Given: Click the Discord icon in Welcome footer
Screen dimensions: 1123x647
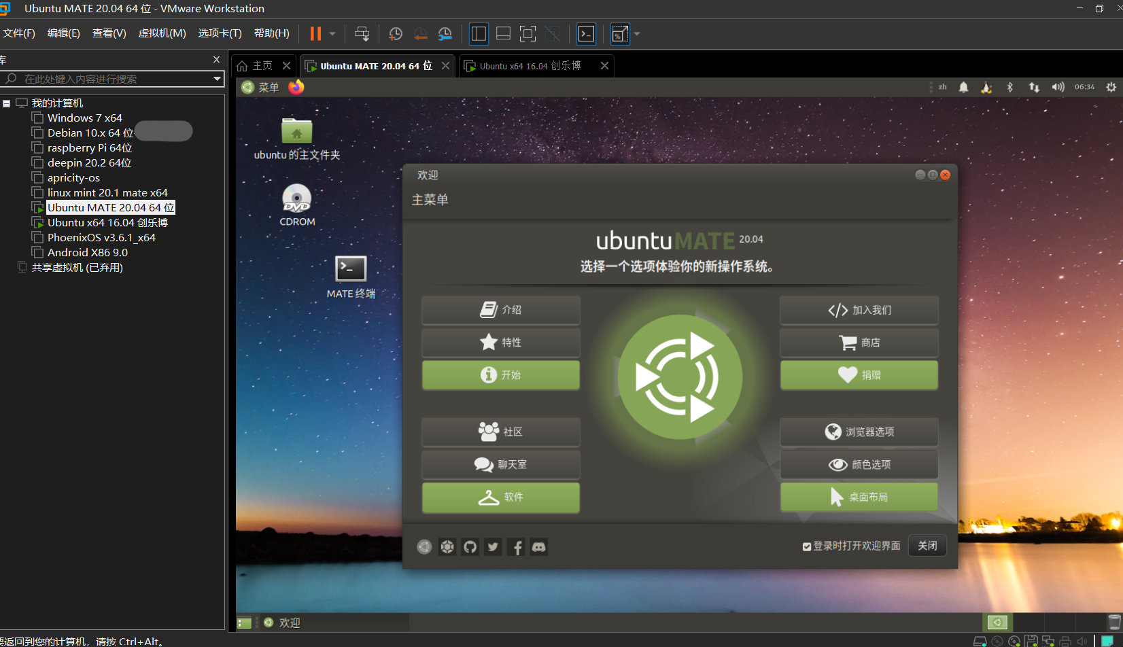Looking at the screenshot, I should [538, 547].
